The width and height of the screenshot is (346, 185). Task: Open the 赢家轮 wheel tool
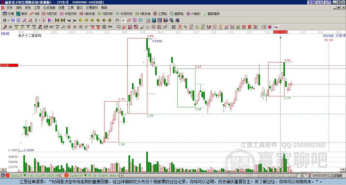(177, 14)
